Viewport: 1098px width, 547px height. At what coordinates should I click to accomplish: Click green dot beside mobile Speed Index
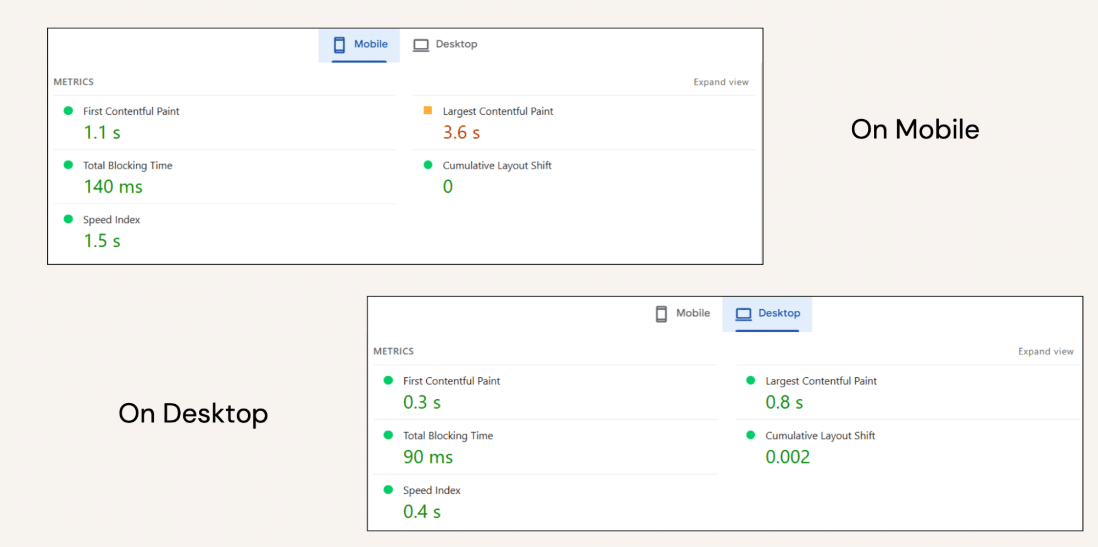69,219
